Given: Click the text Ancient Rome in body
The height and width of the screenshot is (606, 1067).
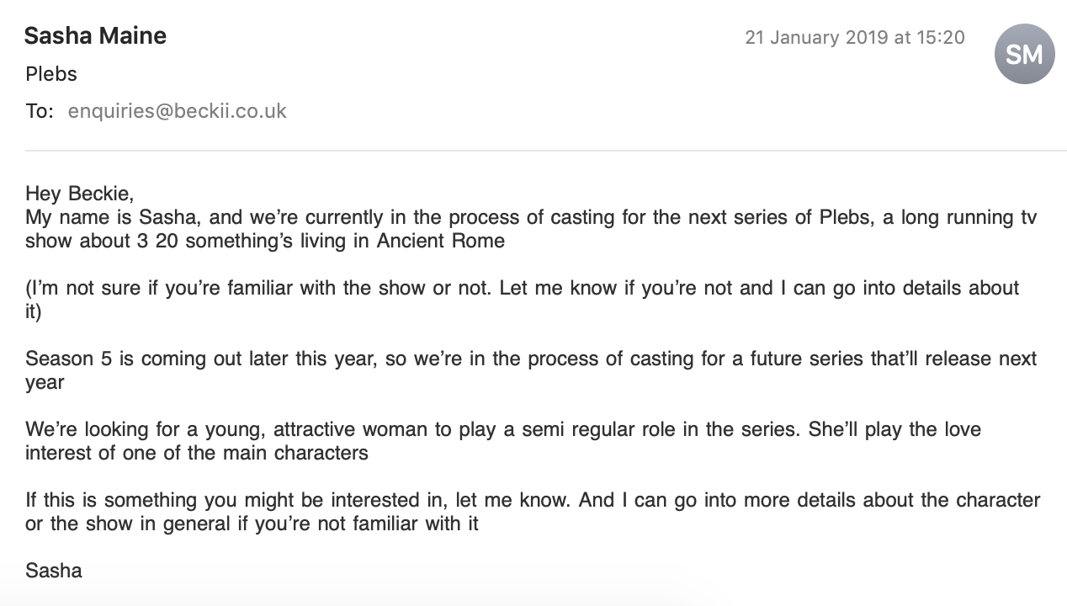Looking at the screenshot, I should coord(441,241).
